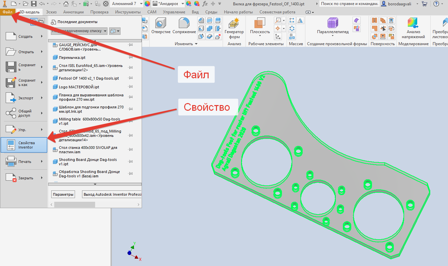Image resolution: width=448 pixels, height=266 pixels.
Task: Click the appearance color wheel icon
Action: 147,4
